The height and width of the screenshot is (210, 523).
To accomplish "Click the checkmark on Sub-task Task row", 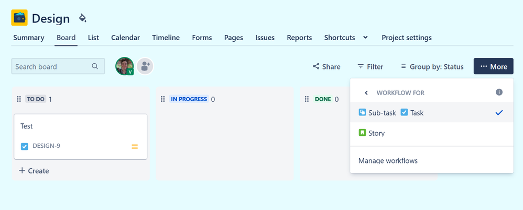I will click(499, 113).
